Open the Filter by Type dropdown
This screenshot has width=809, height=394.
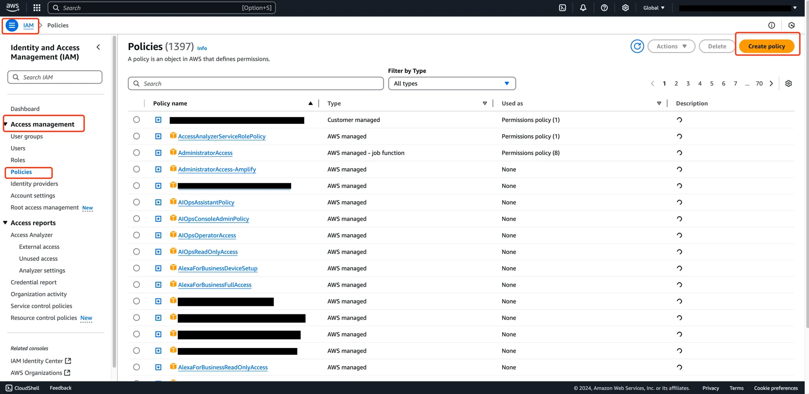452,83
